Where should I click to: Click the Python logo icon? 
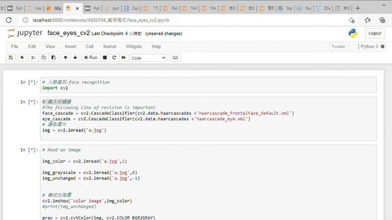tap(353, 33)
